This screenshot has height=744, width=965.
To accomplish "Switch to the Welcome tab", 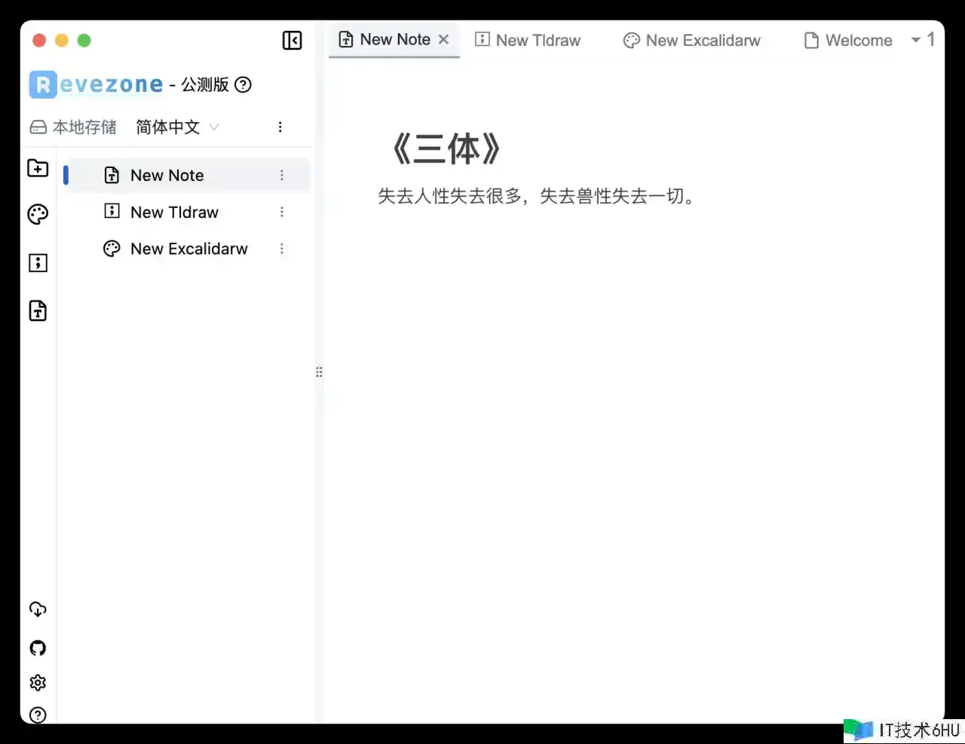I will click(849, 41).
